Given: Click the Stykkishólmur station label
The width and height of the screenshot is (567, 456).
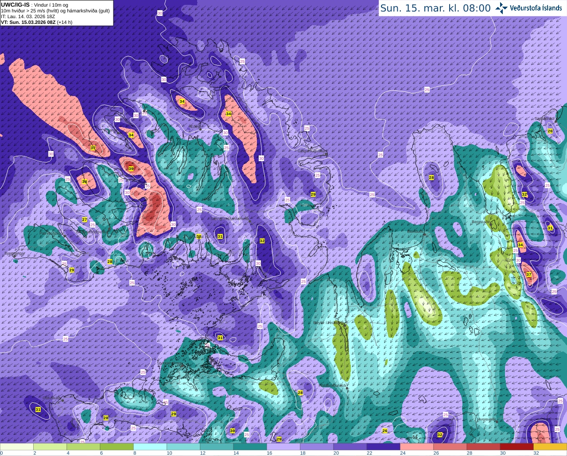Looking at the screenshot, I should (169, 363).
